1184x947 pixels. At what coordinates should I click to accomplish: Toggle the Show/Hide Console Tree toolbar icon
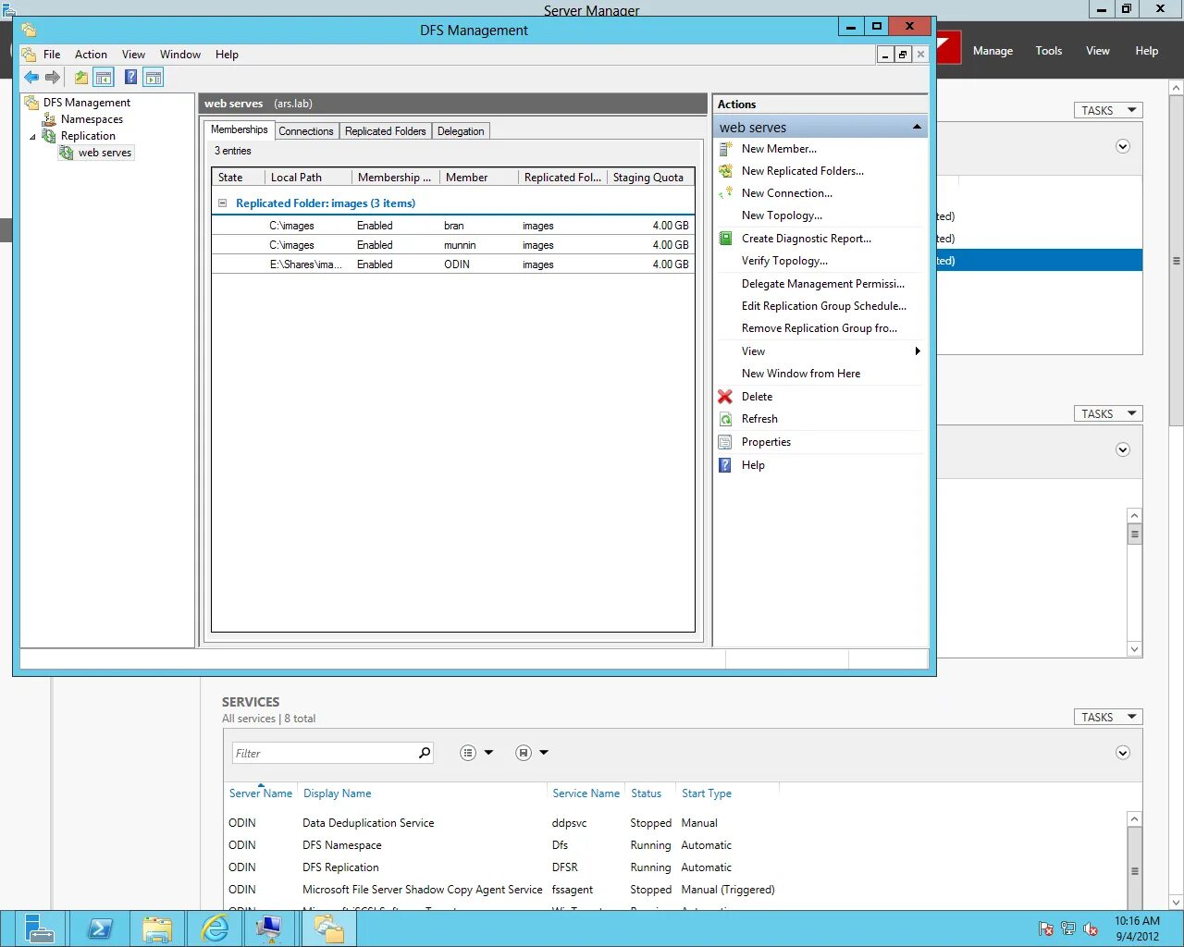point(102,77)
